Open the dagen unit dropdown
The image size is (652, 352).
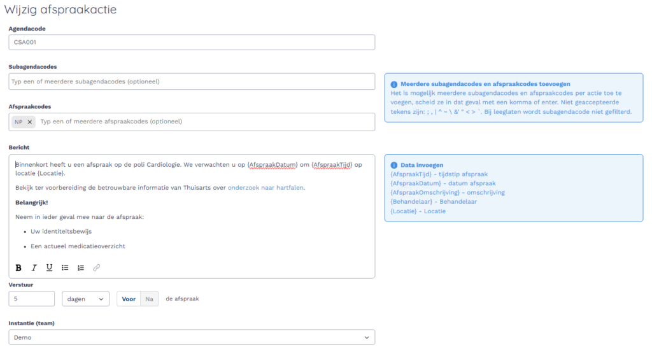(x=85, y=299)
